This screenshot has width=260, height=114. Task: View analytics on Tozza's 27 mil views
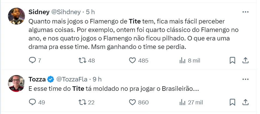pos(182,102)
